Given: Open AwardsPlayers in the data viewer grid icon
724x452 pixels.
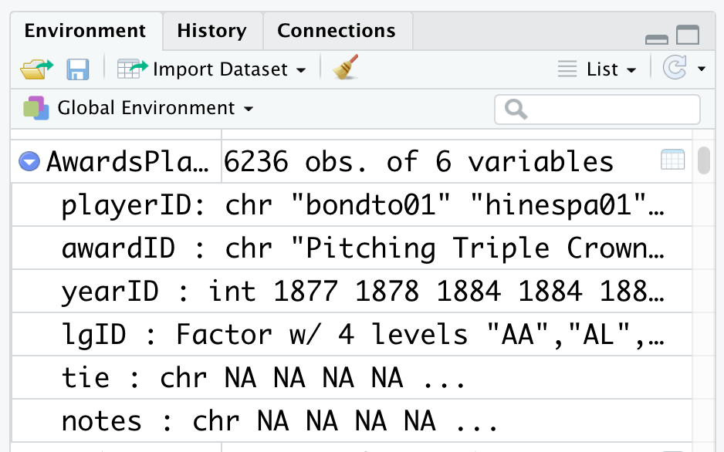Looking at the screenshot, I should (x=672, y=160).
